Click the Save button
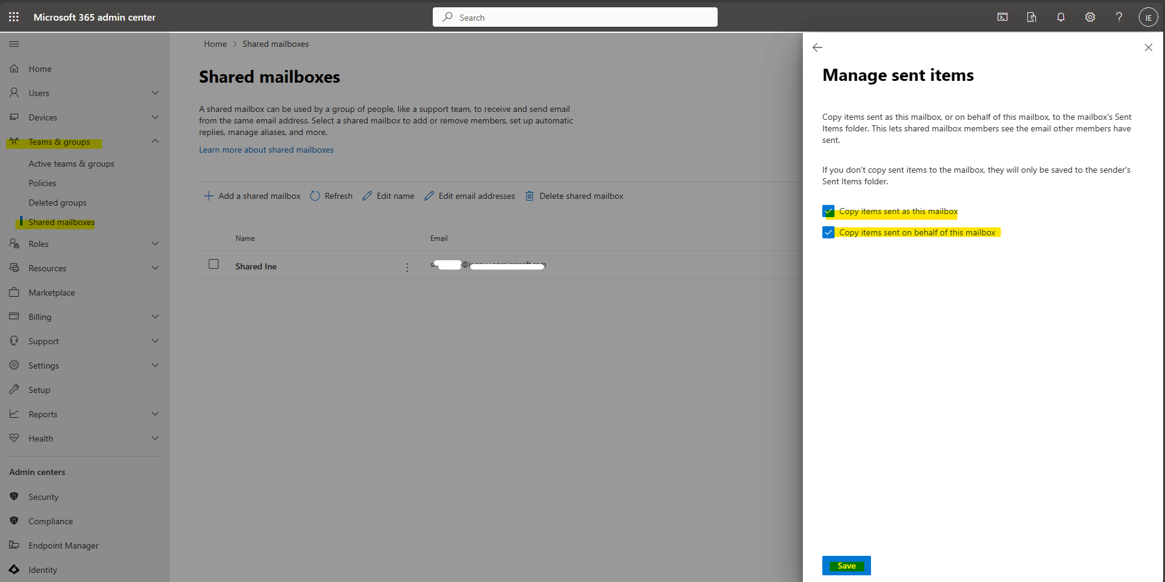Screen dimensions: 1165x582 846,565
